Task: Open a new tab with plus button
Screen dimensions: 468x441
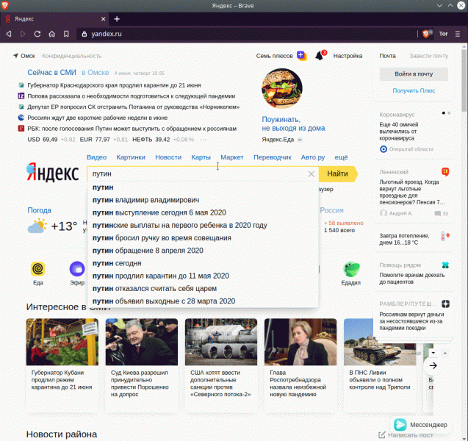Action: point(117,19)
